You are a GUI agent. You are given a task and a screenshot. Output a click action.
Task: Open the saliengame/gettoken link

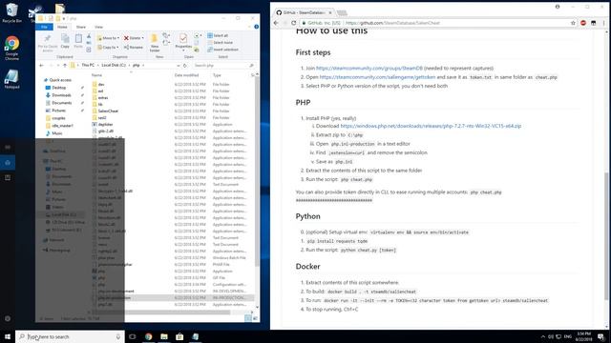tap(377, 77)
